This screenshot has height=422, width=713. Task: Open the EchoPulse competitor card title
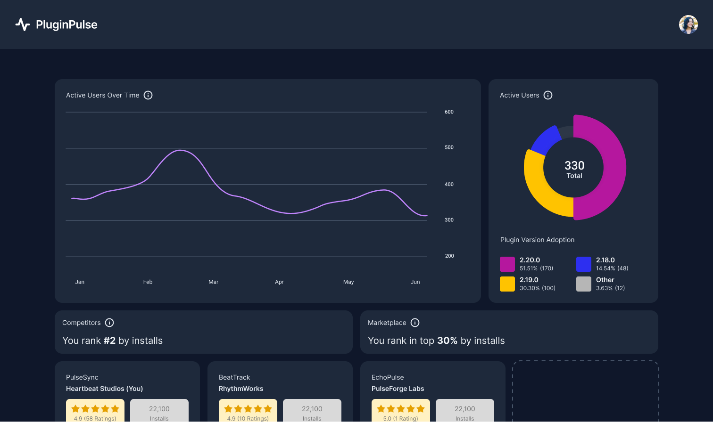388,377
